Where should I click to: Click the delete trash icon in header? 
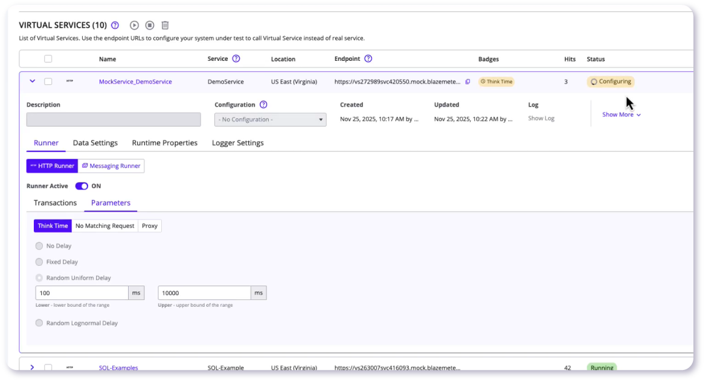[x=165, y=25]
